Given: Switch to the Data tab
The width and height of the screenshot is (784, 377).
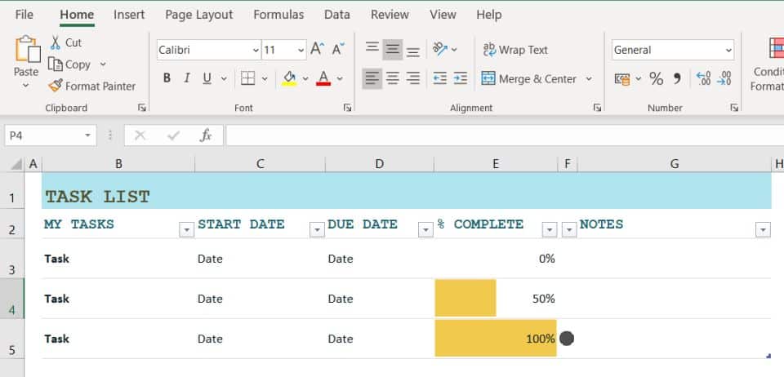Looking at the screenshot, I should [x=337, y=15].
